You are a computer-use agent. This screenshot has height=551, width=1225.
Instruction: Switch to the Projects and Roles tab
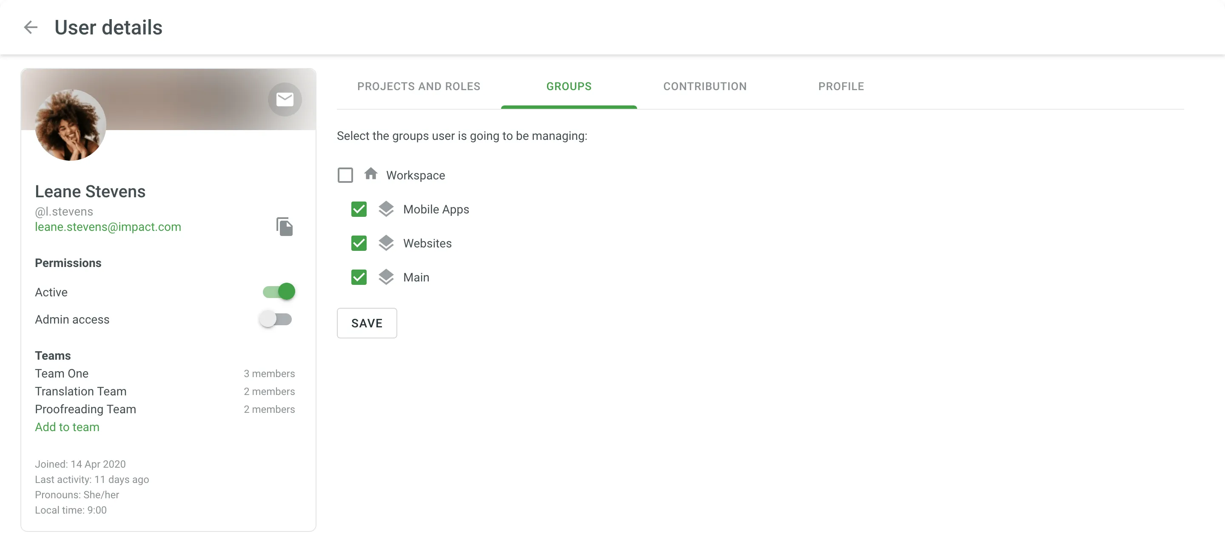point(419,87)
